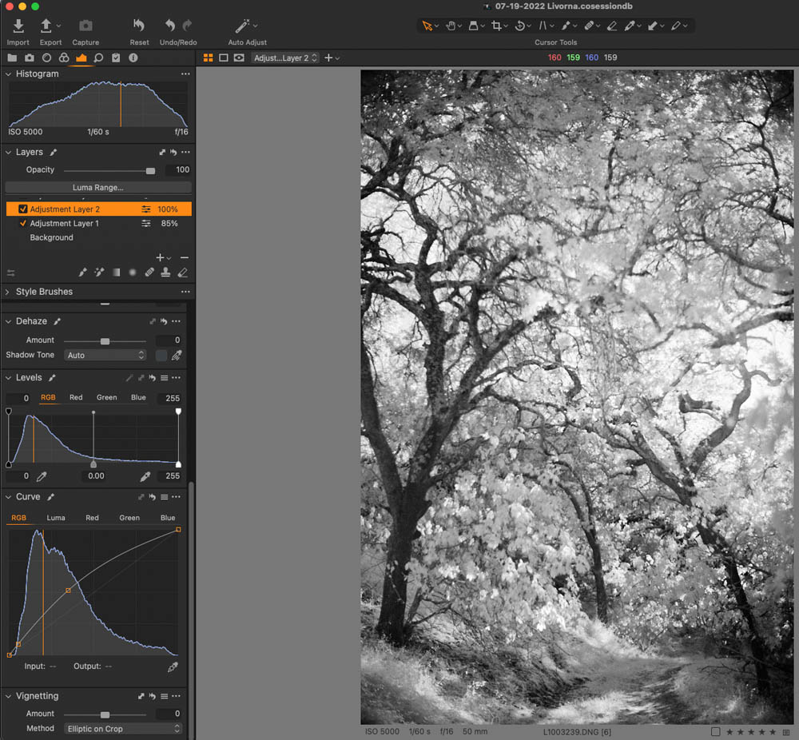Uncheck Adjustment Layer 2 checkbox
This screenshot has width=799, height=740.
23,209
